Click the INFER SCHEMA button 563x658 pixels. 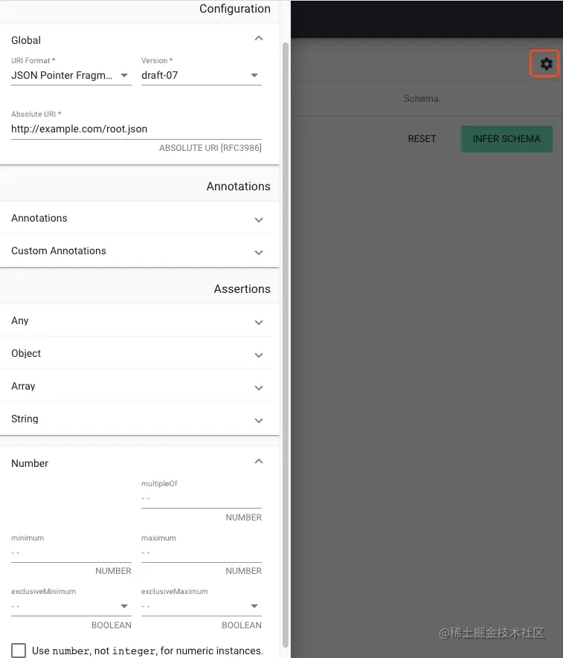pyautogui.click(x=506, y=139)
